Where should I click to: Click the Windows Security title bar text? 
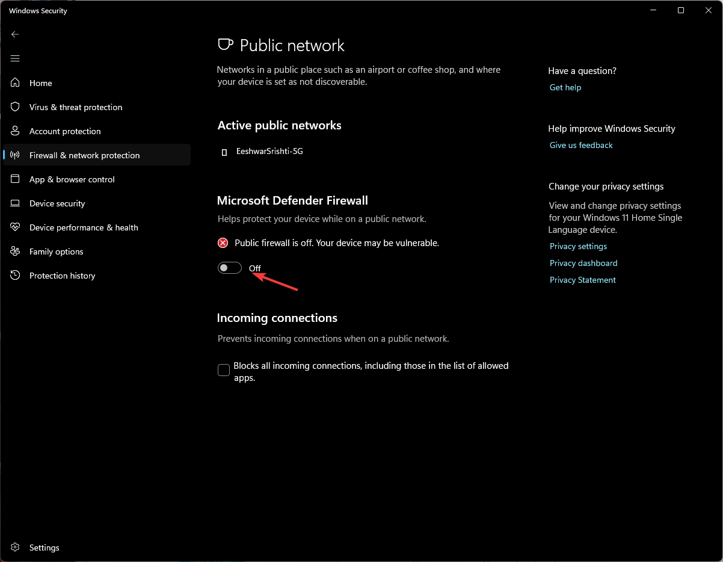click(38, 11)
